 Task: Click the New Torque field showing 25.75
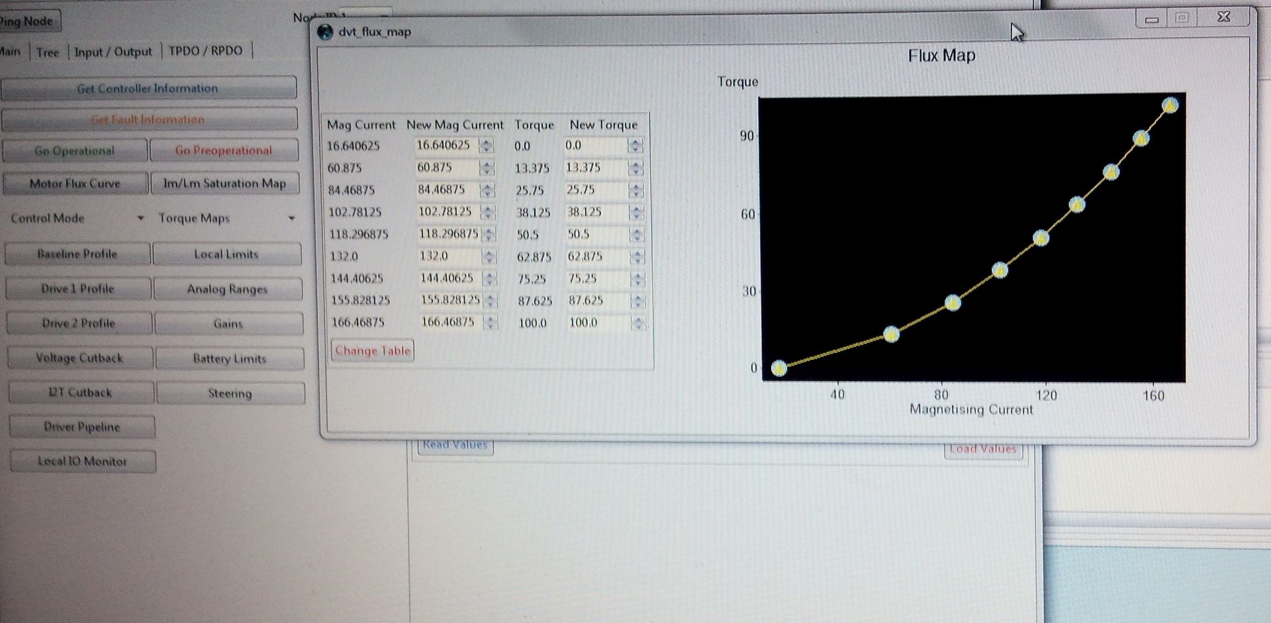pos(594,190)
